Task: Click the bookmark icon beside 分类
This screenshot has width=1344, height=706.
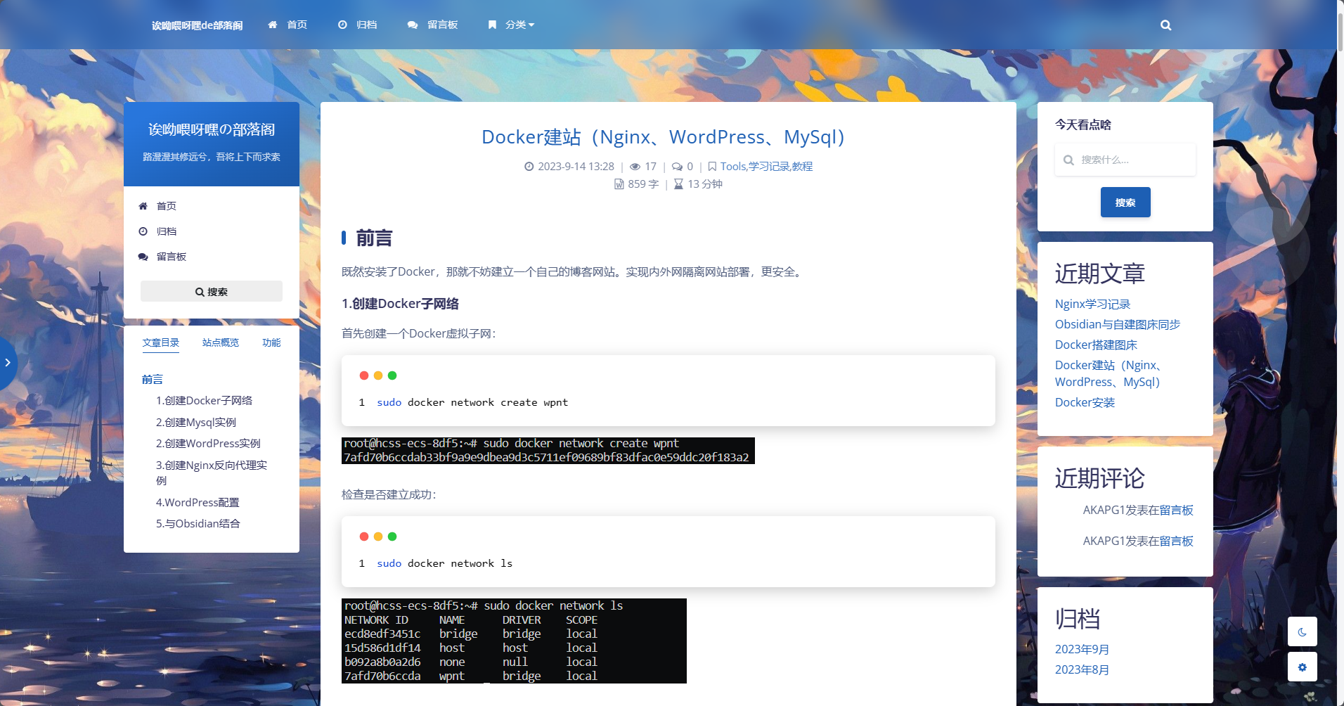Action: (x=492, y=25)
